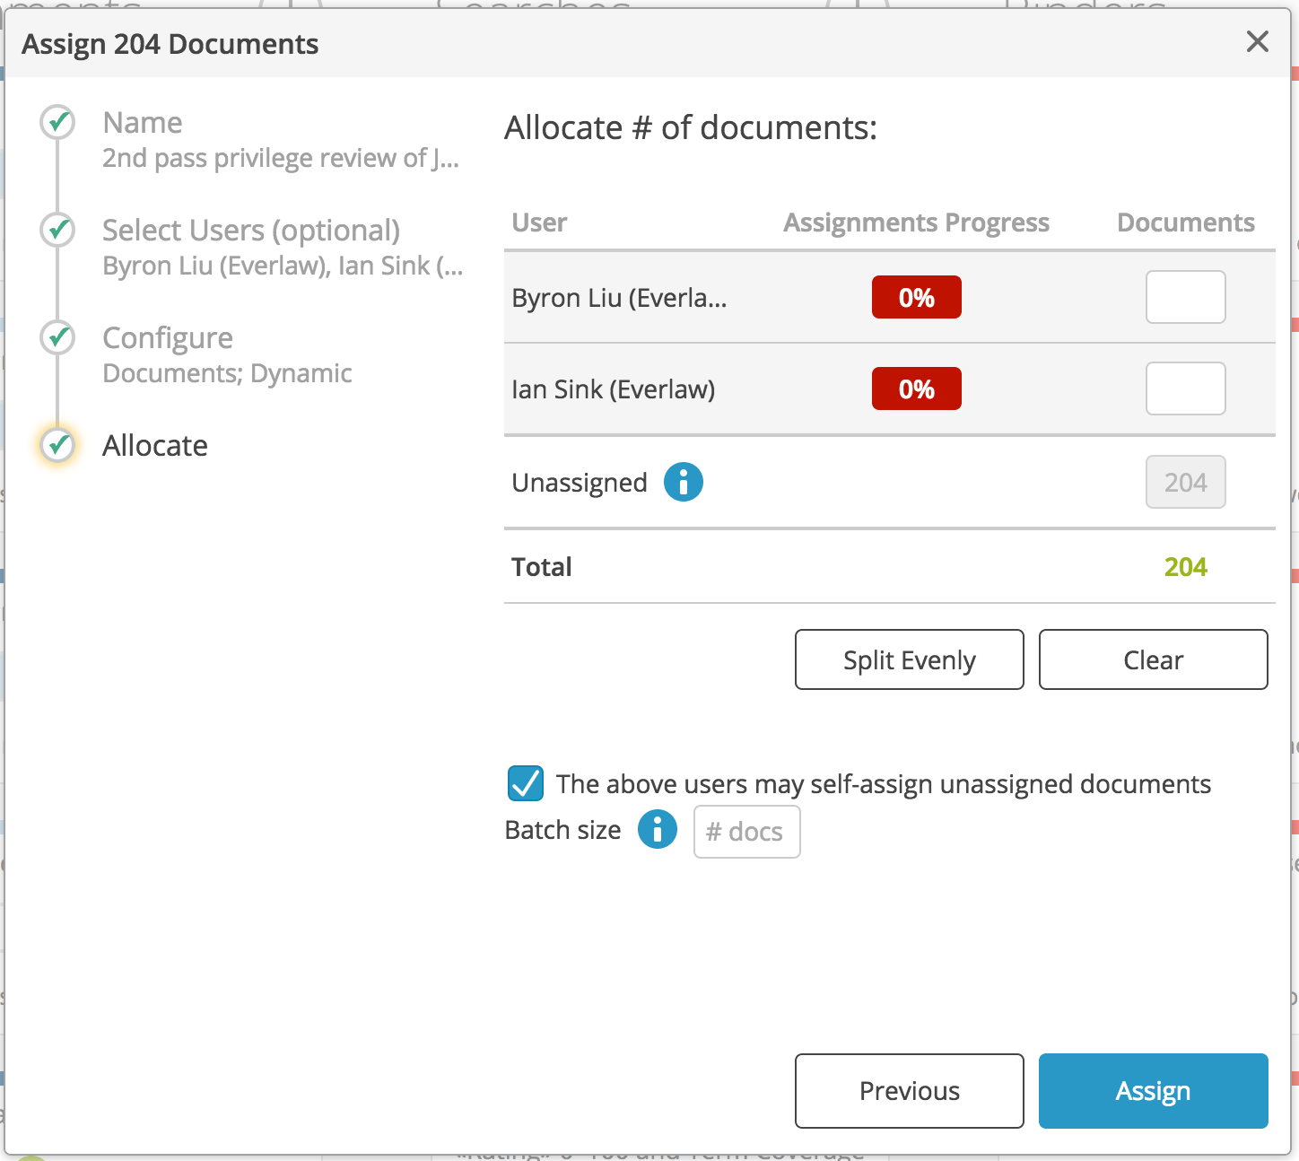Click the Clear button
This screenshot has height=1161, width=1299.
pos(1153,659)
